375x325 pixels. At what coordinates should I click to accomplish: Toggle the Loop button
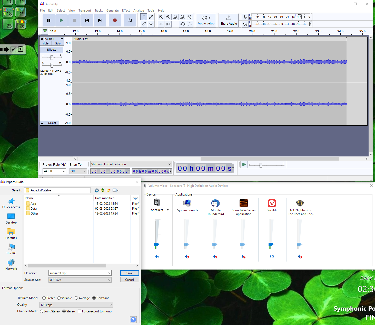[x=130, y=20]
